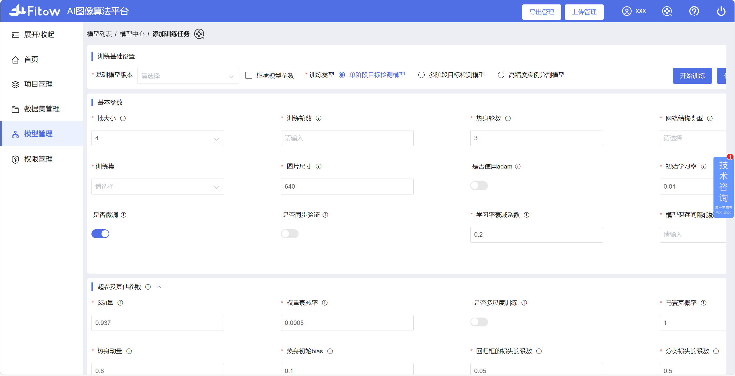Click the 上传管理 button
Viewport: 735px width, 376px height.
584,12
